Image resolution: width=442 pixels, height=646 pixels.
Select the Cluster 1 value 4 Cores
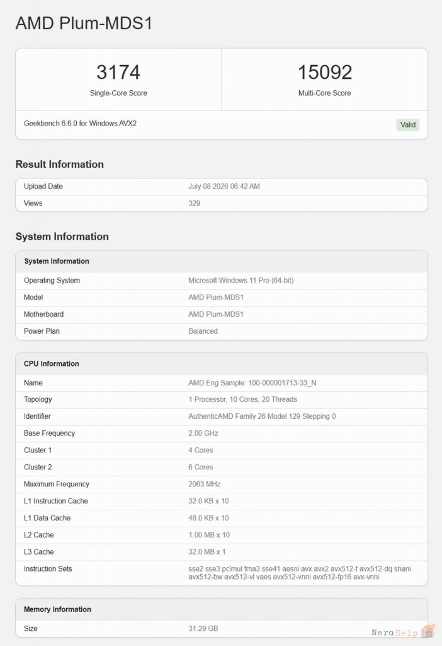(201, 450)
